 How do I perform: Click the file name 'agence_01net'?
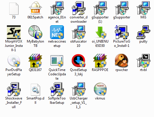(57, 19)
